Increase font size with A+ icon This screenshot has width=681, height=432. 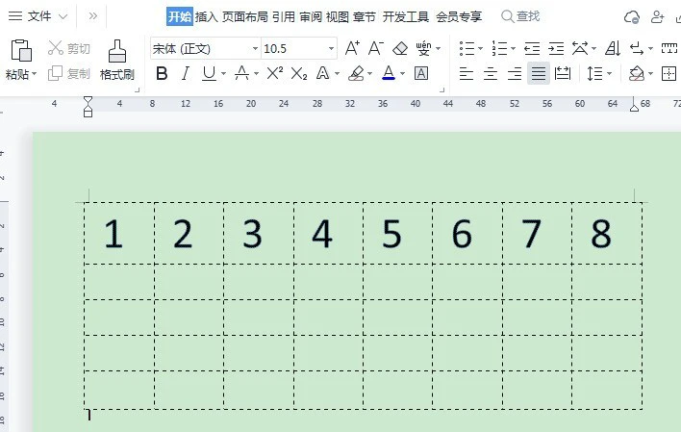(x=352, y=48)
